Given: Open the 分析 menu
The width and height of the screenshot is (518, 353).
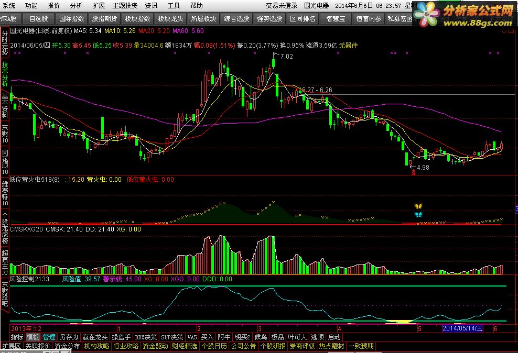Looking at the screenshot, I should [77, 6].
